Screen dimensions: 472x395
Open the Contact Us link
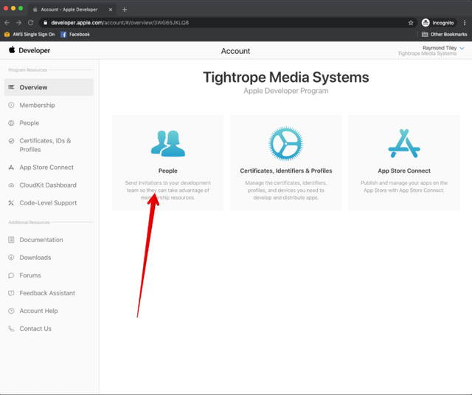(35, 329)
